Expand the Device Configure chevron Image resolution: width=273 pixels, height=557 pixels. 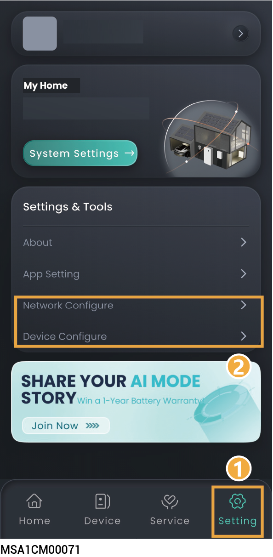[244, 336]
